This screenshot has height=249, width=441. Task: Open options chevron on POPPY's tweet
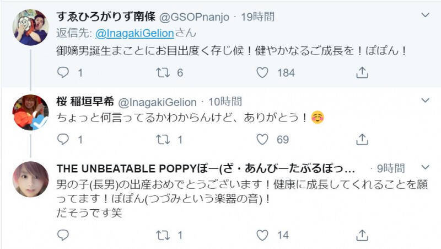click(425, 166)
